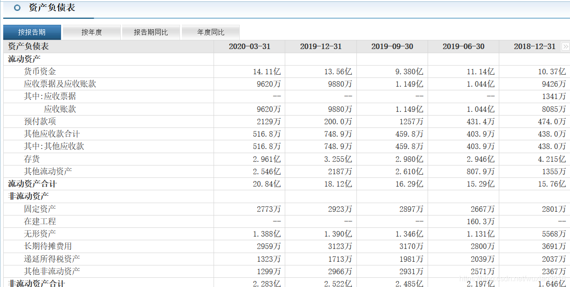Click 9426万 in the 应收票据及应收账款 row
This screenshot has height=287, width=570.
coord(554,84)
